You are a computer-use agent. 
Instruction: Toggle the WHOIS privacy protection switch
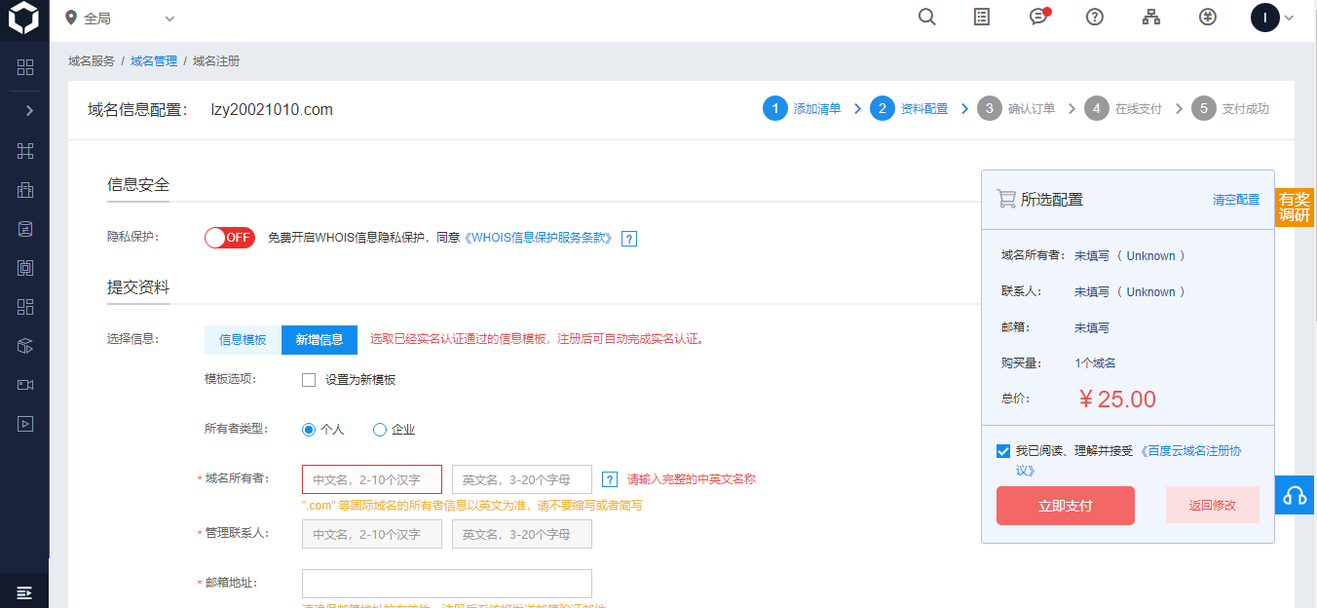(x=229, y=238)
